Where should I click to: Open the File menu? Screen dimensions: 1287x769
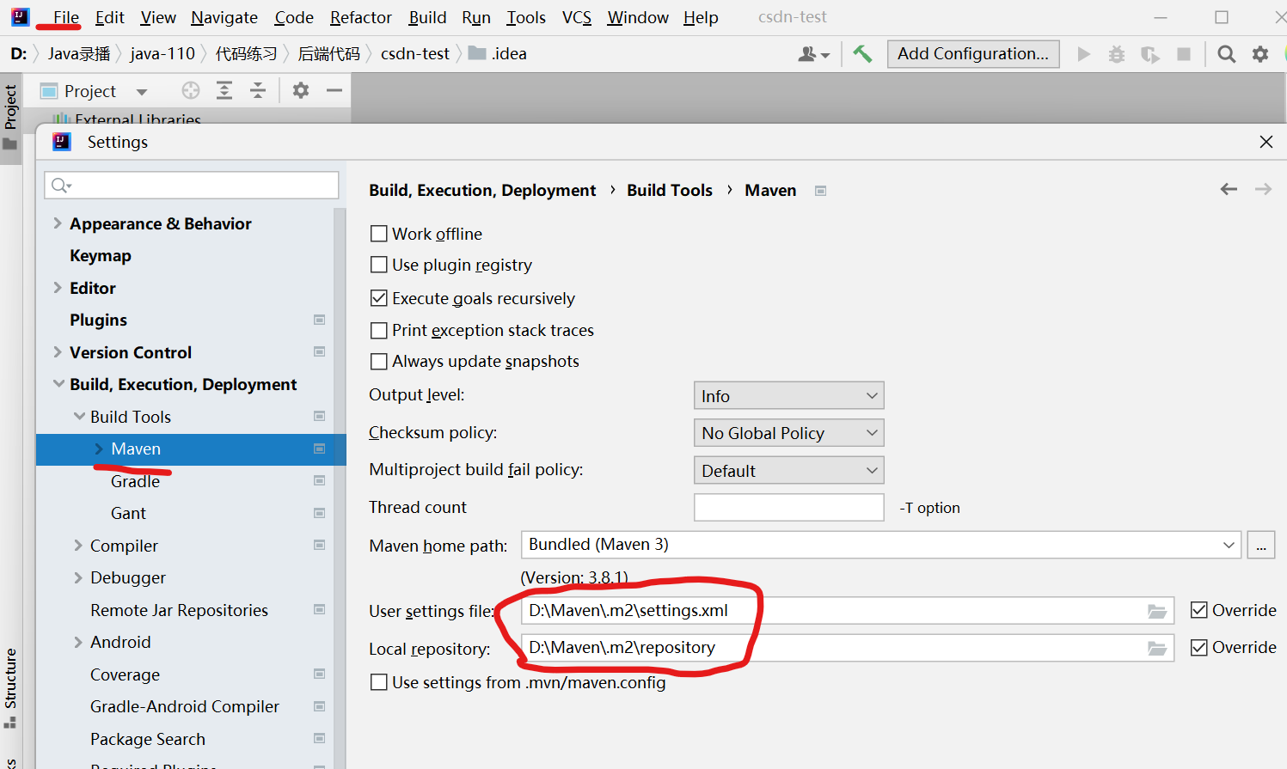[x=66, y=17]
